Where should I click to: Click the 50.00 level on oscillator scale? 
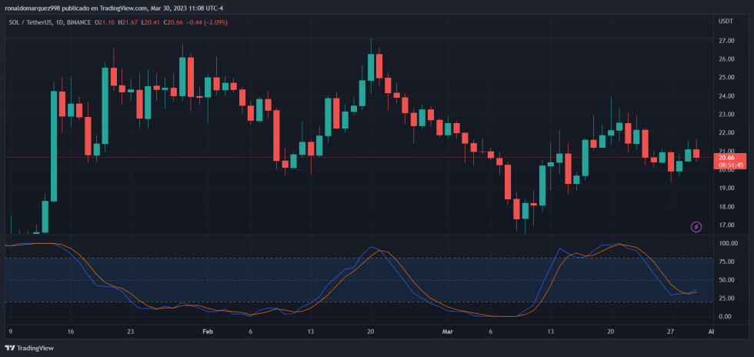[726, 280]
